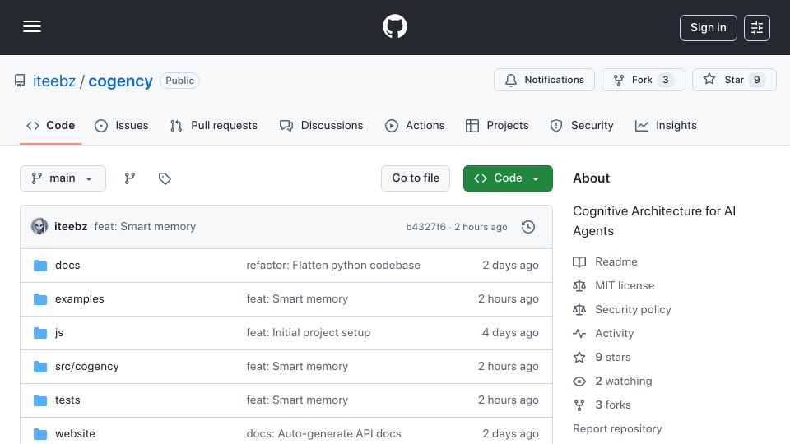Open the Readme link in About
Viewport: 790px width, 444px height.
pyautogui.click(x=616, y=261)
